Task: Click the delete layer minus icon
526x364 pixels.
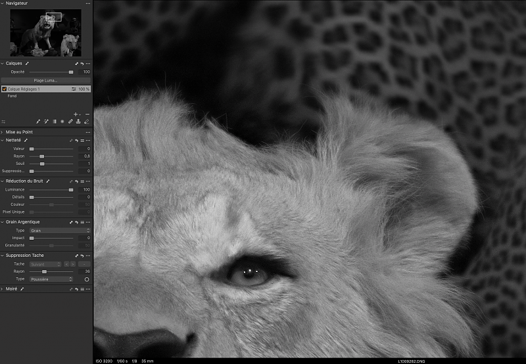Action: (87, 114)
